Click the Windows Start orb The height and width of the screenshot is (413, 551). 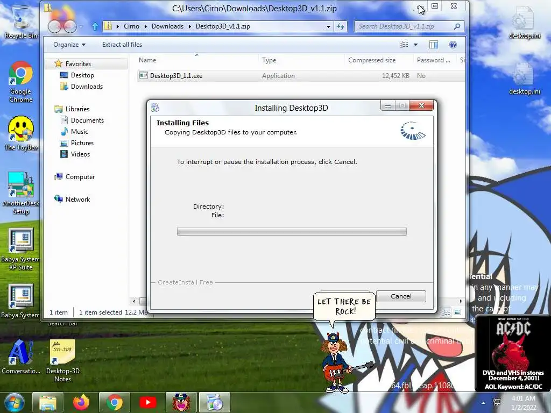pos(14,402)
